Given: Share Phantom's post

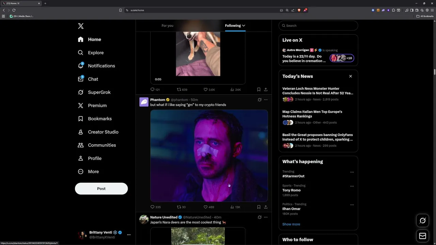Looking at the screenshot, I should (x=266, y=207).
